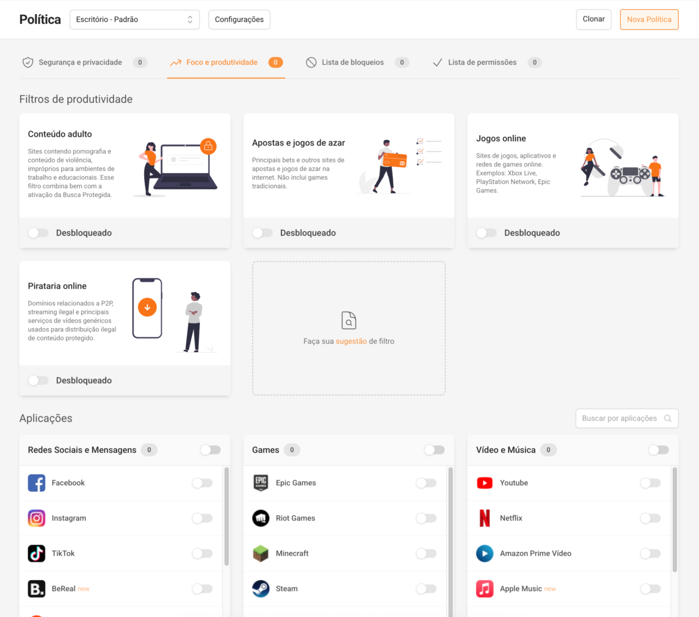699x617 pixels.
Task: Click the Riot Games icon
Action: (x=260, y=518)
